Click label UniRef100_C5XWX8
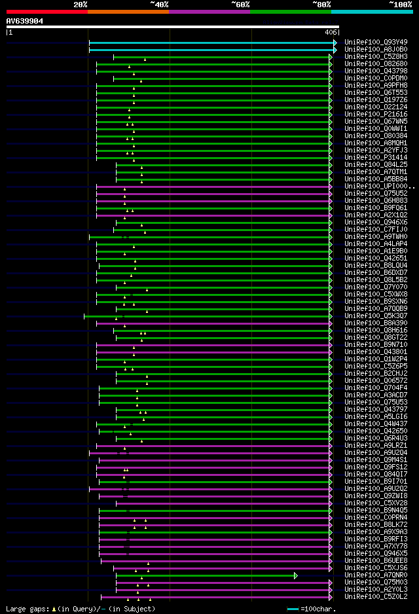419x614 pixels. click(x=376, y=294)
